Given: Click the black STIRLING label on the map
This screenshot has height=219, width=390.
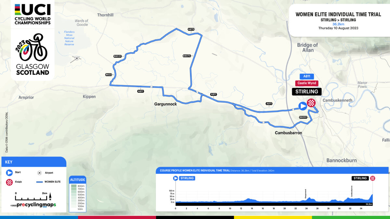Looking at the screenshot, I should point(307,91).
